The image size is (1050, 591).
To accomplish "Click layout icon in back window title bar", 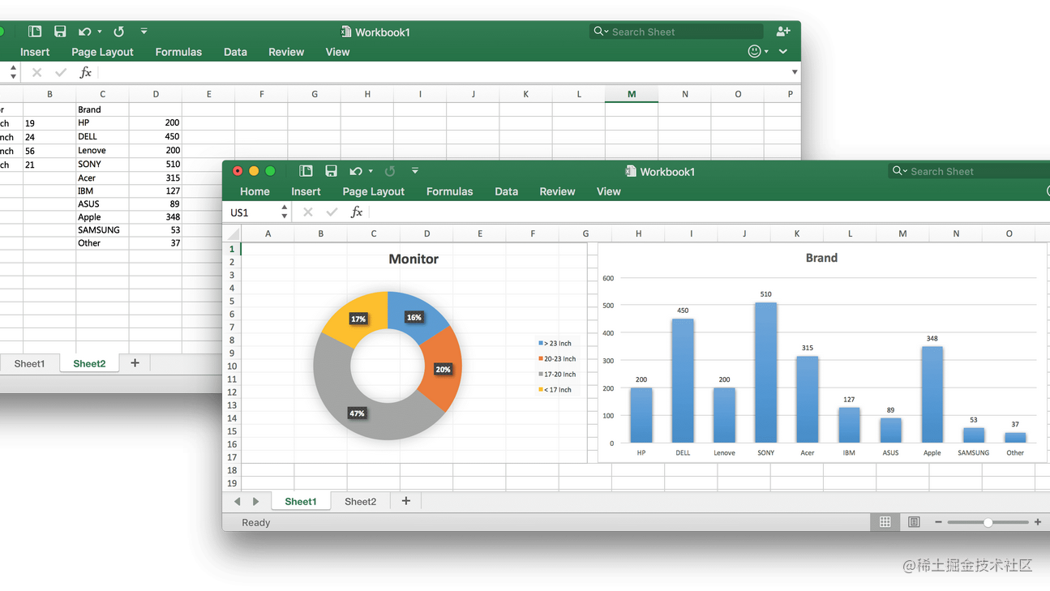I will coord(35,32).
